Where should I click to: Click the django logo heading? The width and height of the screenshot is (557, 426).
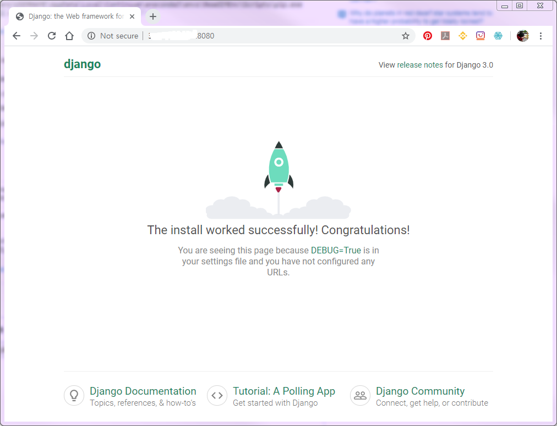[82, 64]
